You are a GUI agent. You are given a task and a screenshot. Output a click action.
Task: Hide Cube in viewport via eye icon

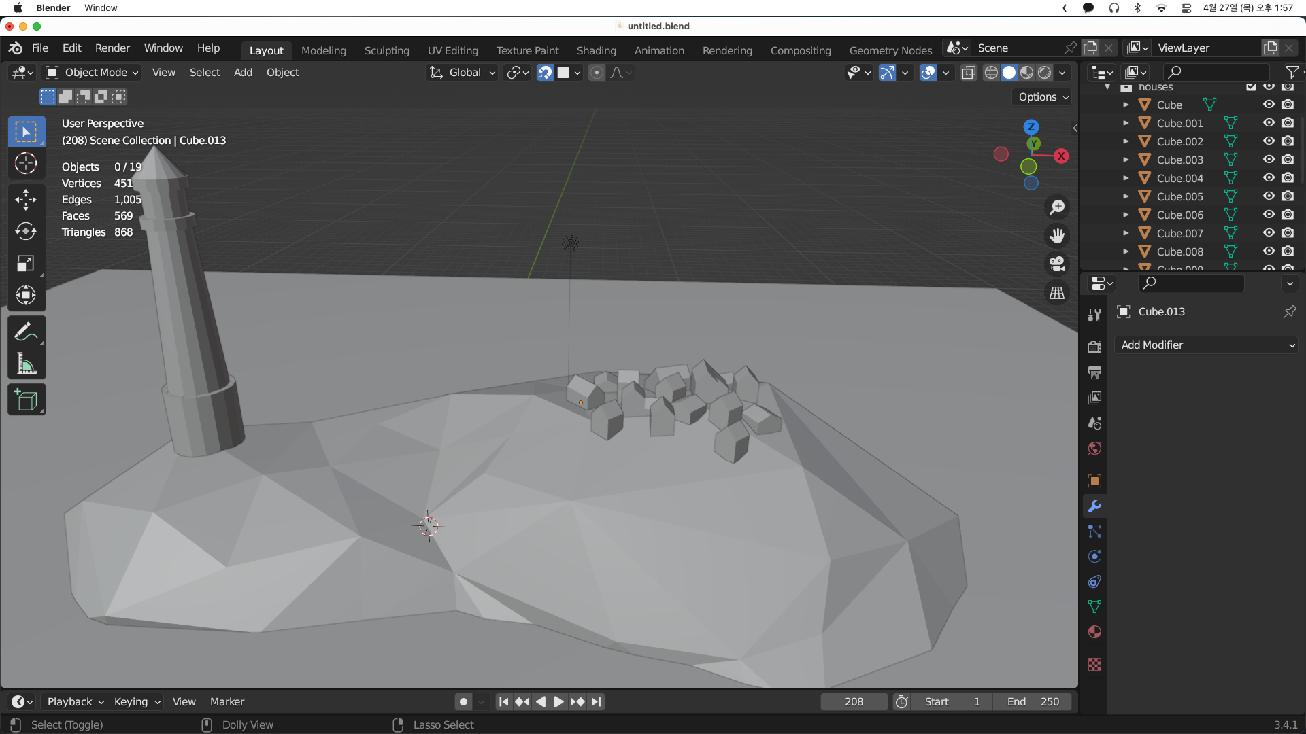pyautogui.click(x=1269, y=105)
